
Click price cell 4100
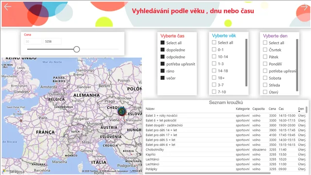(x=273, y=135)
